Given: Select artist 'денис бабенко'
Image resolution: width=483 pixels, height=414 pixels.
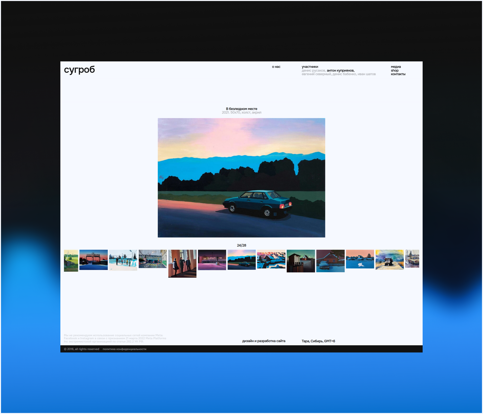Looking at the screenshot, I should coord(344,74).
